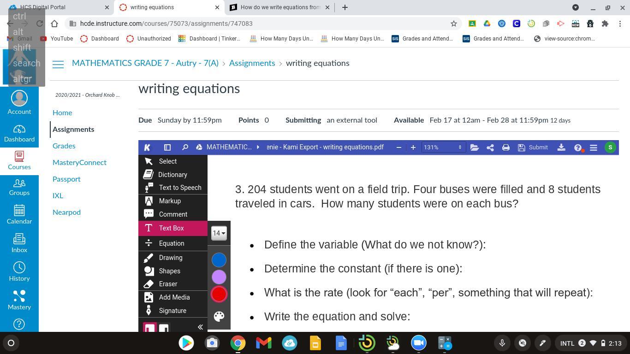Open Passport course link
Image resolution: width=630 pixels, height=354 pixels.
click(66, 179)
